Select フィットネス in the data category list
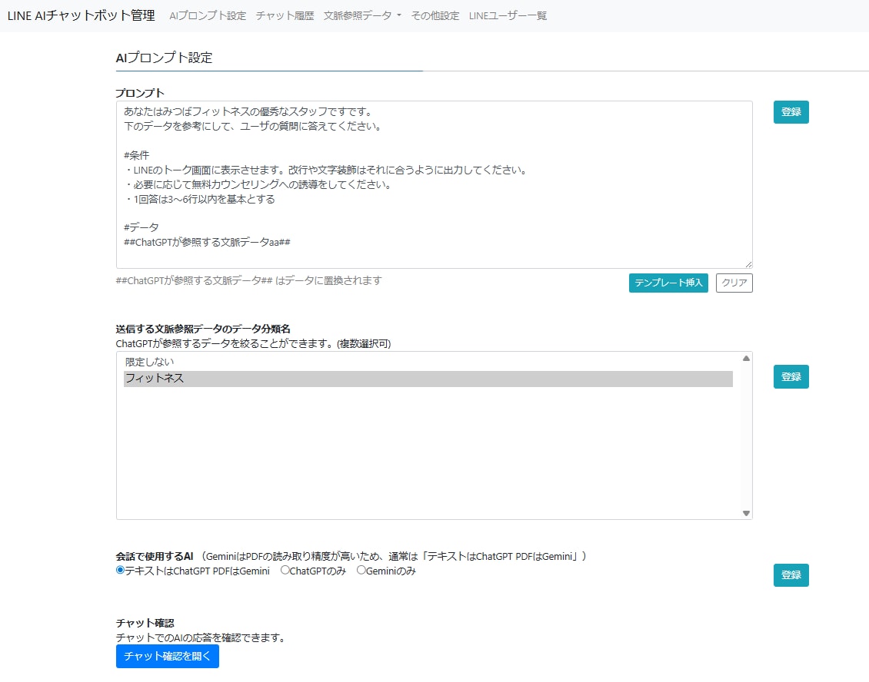This screenshot has height=682, width=869. tap(428, 379)
